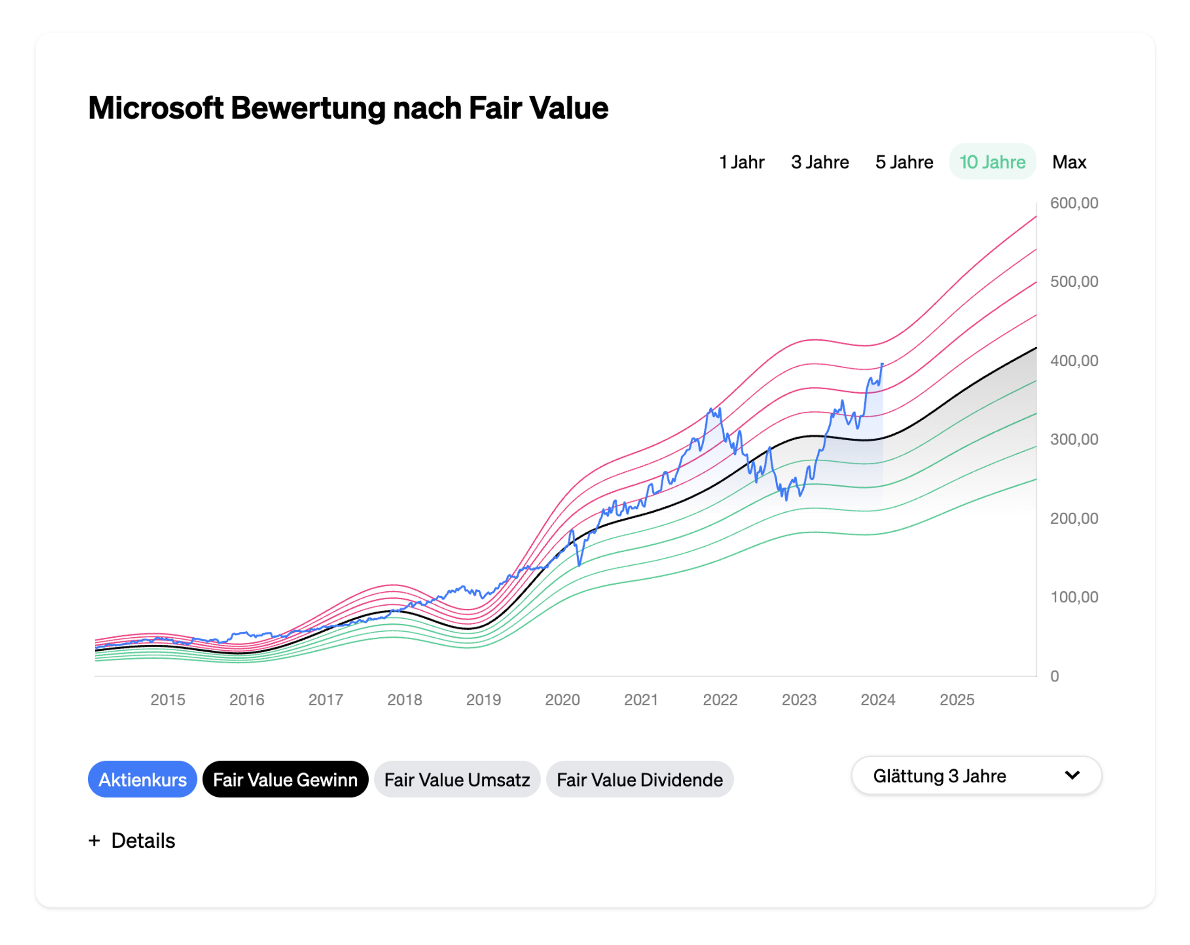Viewport: 1190px width, 945px height.
Task: Switch to the "3 Jahre" view
Action: coord(821,162)
